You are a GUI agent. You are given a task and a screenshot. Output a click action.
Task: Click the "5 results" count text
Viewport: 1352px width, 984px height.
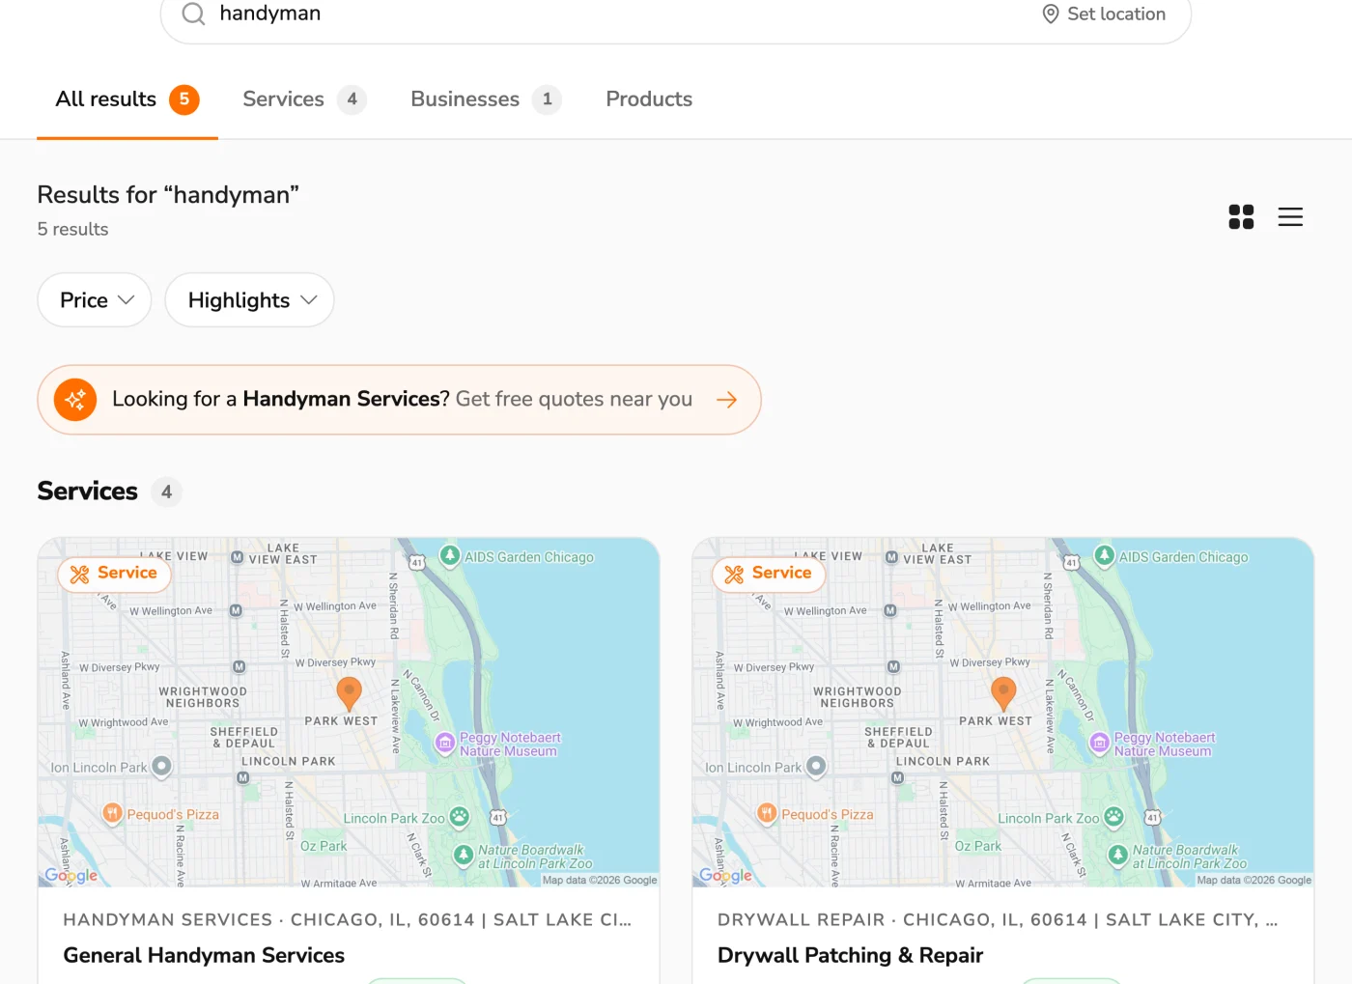[72, 230]
